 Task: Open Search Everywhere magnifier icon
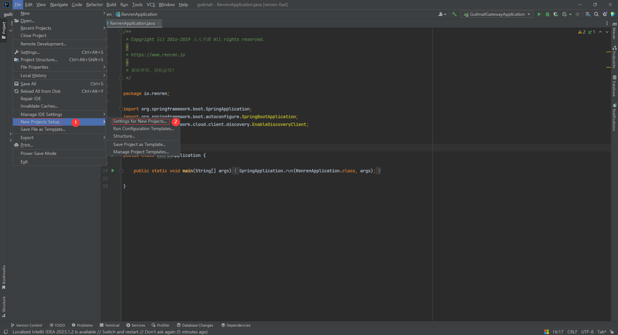(596, 14)
